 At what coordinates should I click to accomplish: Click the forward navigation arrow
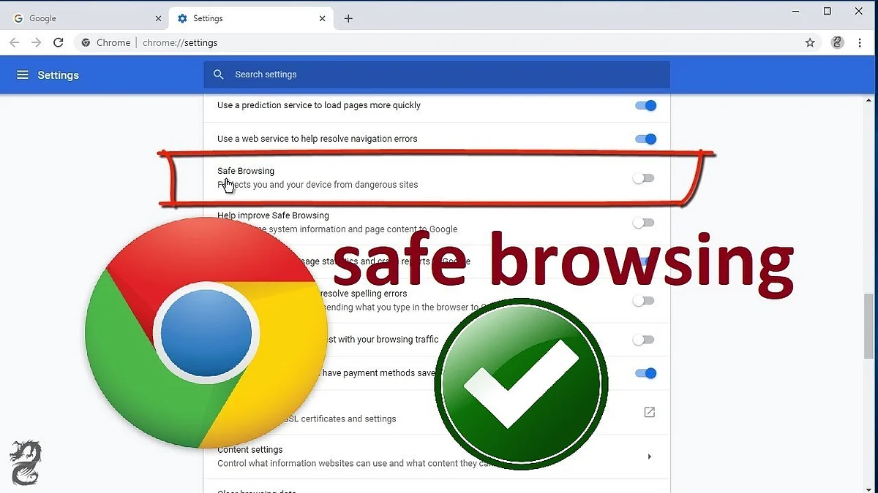[x=37, y=43]
